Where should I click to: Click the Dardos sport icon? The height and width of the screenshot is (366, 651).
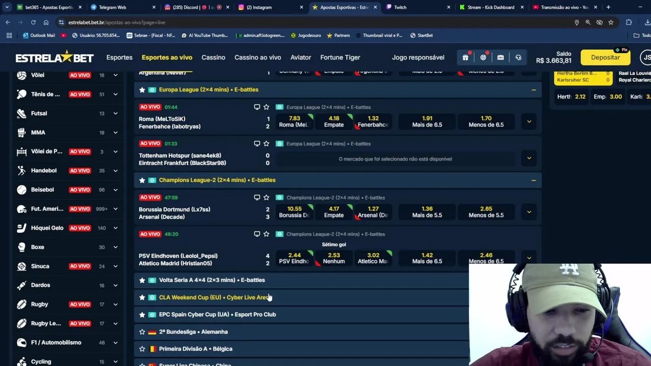[x=21, y=285]
